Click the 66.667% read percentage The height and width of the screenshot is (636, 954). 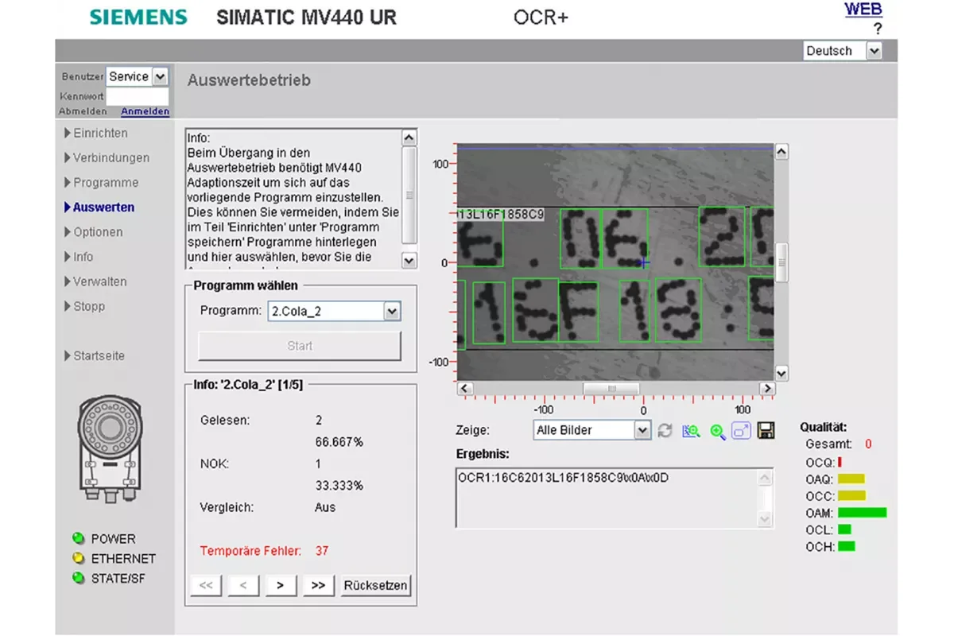tap(339, 442)
